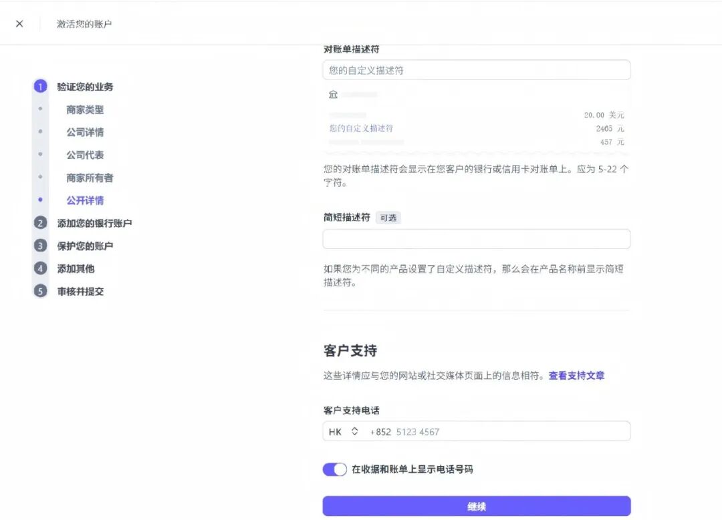Click step 3 circle icon 保护您的账户
The height and width of the screenshot is (520, 722).
point(41,246)
